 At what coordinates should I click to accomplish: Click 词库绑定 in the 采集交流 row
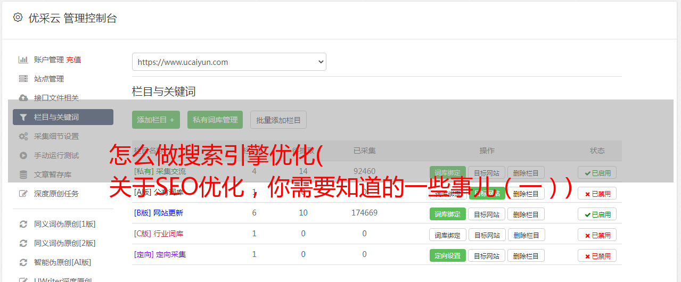click(448, 172)
